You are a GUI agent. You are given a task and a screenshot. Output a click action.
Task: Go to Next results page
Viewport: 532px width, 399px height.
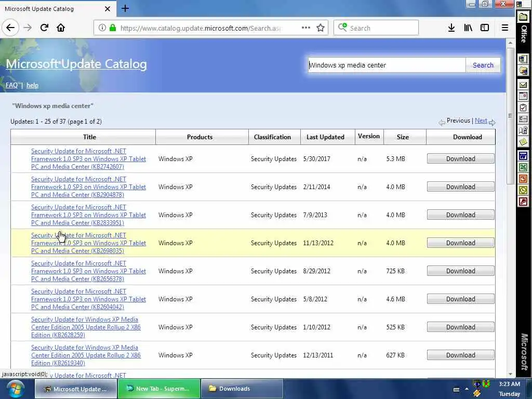click(481, 121)
